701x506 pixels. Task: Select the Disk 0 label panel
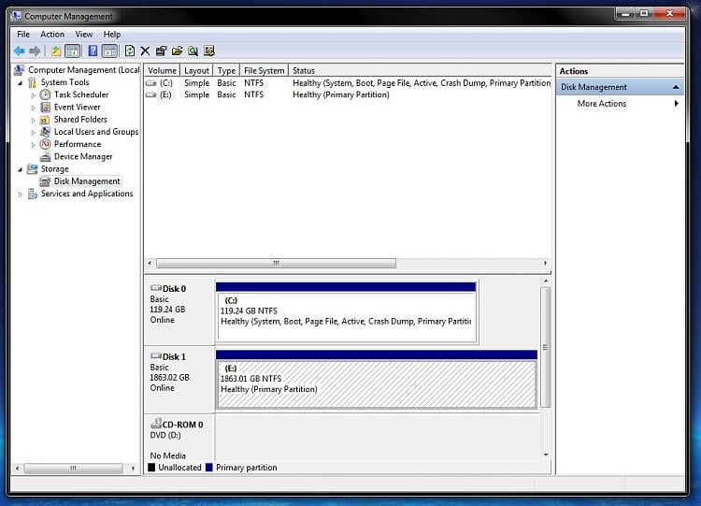[x=179, y=311]
